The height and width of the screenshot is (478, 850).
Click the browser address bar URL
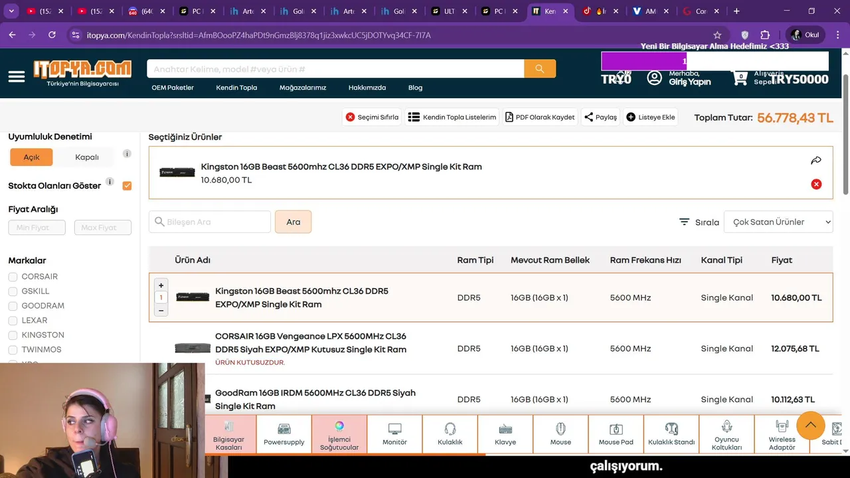pos(259,35)
